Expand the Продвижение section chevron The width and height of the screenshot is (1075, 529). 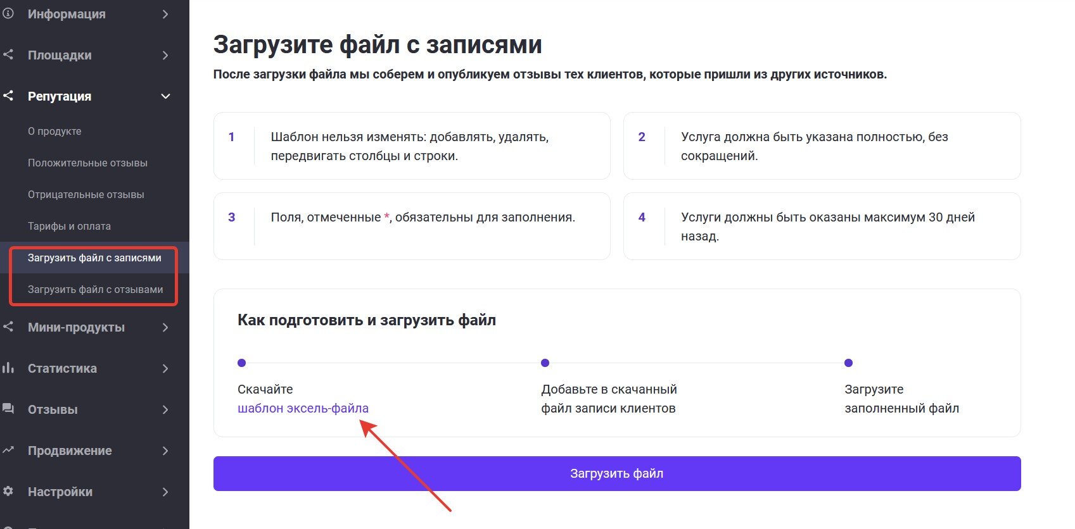point(165,451)
